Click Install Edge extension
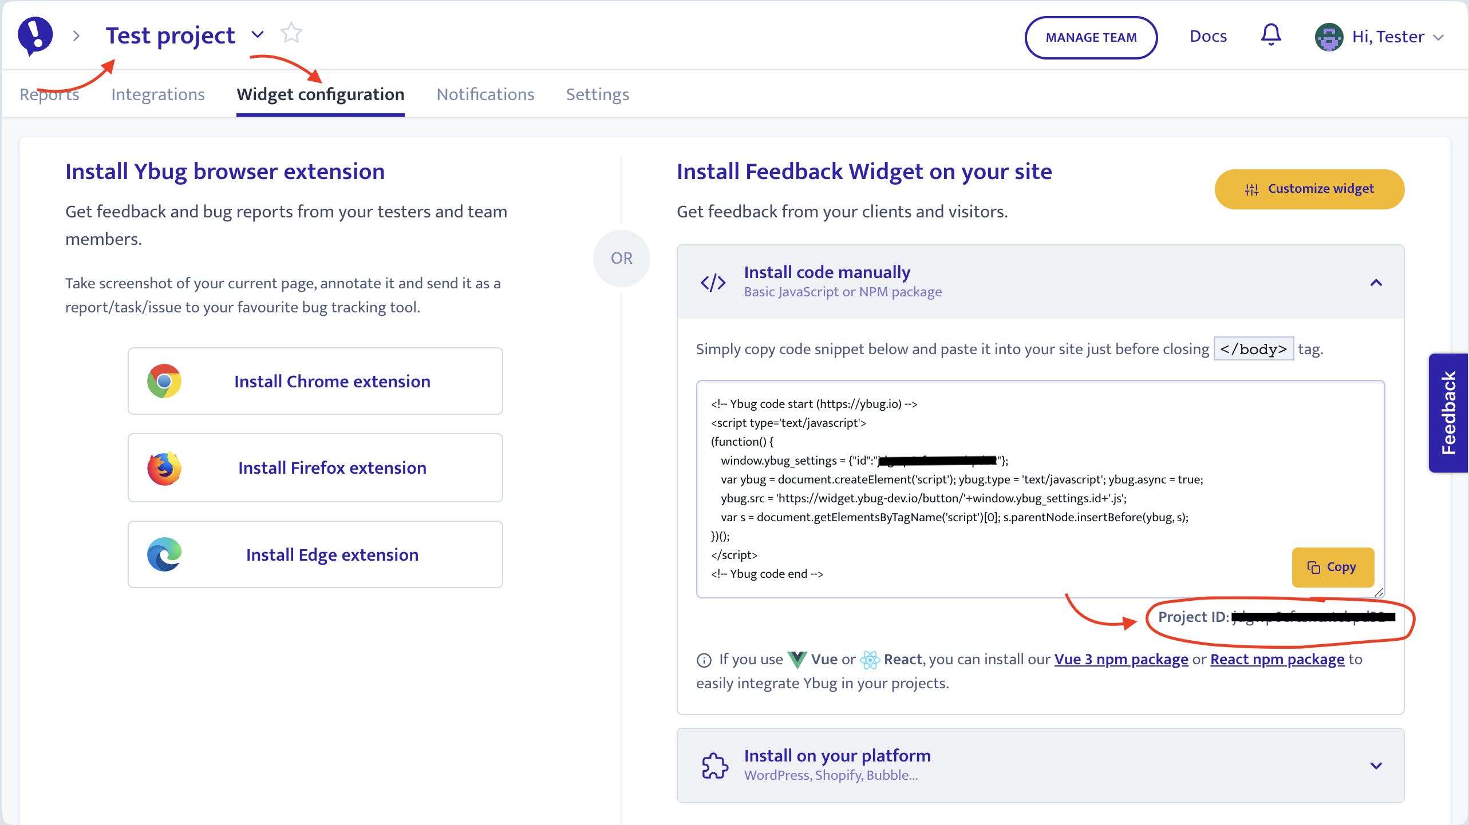The width and height of the screenshot is (1469, 825). point(315,554)
